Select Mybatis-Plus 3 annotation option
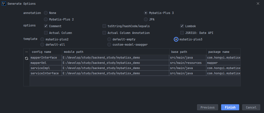 click(x=146, y=13)
